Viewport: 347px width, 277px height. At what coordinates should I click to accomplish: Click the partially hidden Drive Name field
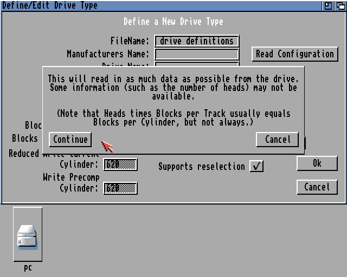pyautogui.click(x=197, y=64)
